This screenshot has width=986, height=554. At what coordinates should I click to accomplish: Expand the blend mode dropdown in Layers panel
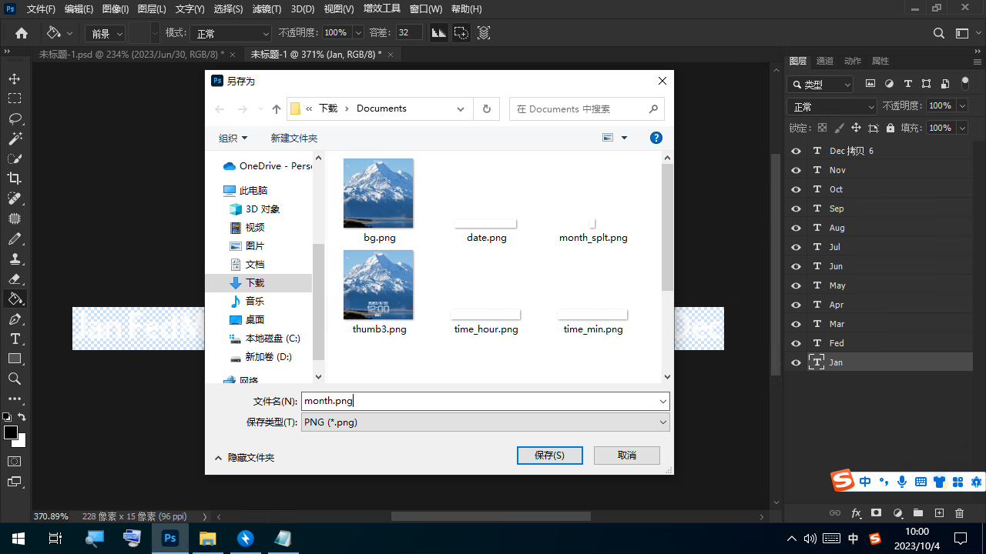tap(831, 107)
